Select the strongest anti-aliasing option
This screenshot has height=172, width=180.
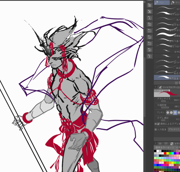point(179,113)
